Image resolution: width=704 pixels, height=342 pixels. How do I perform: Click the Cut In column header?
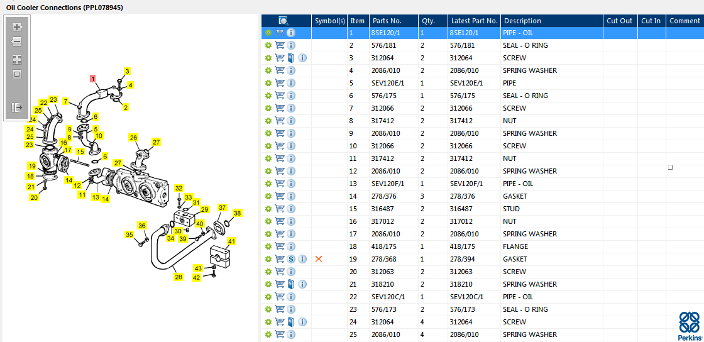point(651,21)
